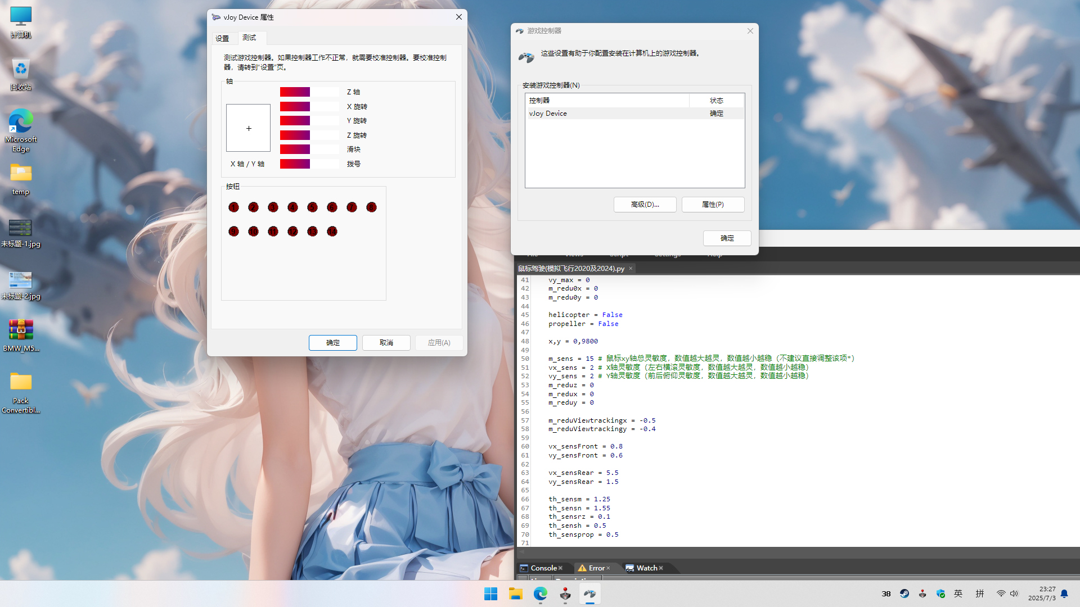The height and width of the screenshot is (607, 1080).
Task: Click the temperature 38 tray indicator
Action: [886, 594]
